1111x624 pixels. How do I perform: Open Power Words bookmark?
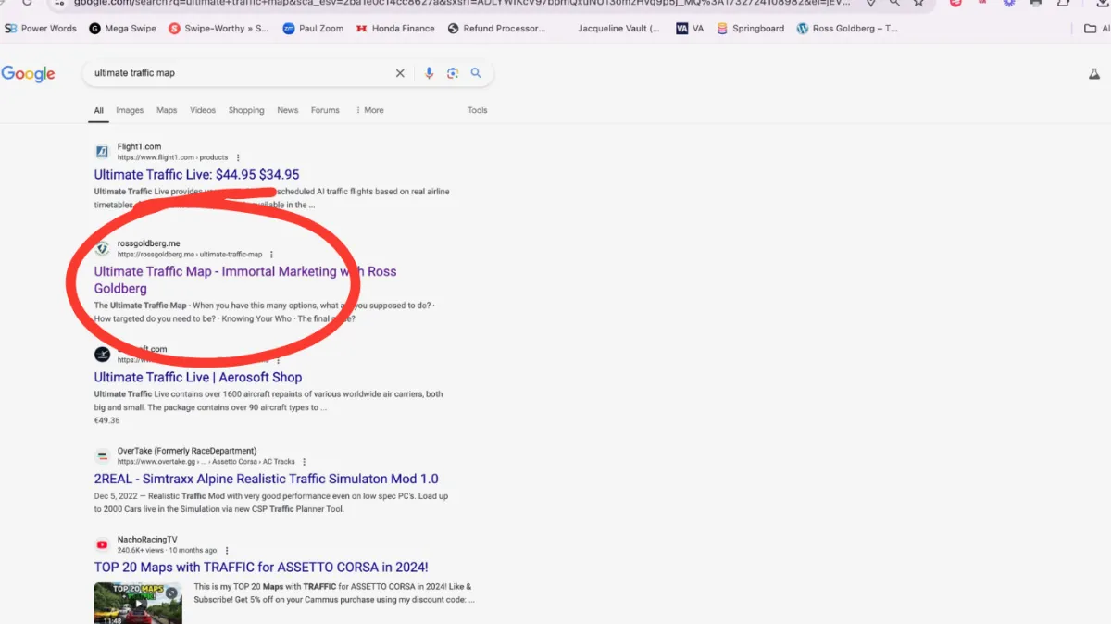pos(41,29)
